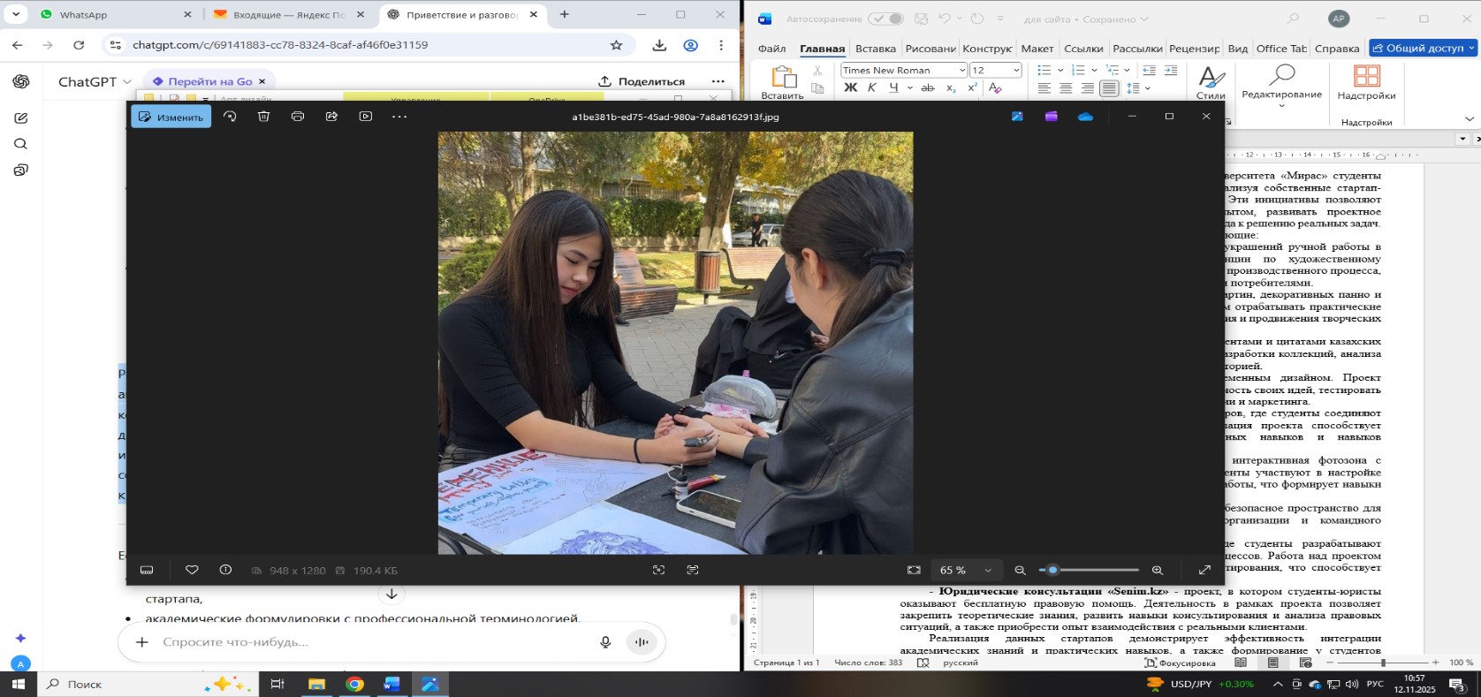1481x697 pixels.
Task: Click the Изменить edit button
Action: (171, 117)
